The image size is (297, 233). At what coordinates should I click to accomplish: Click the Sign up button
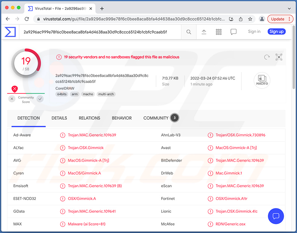pos(277,32)
